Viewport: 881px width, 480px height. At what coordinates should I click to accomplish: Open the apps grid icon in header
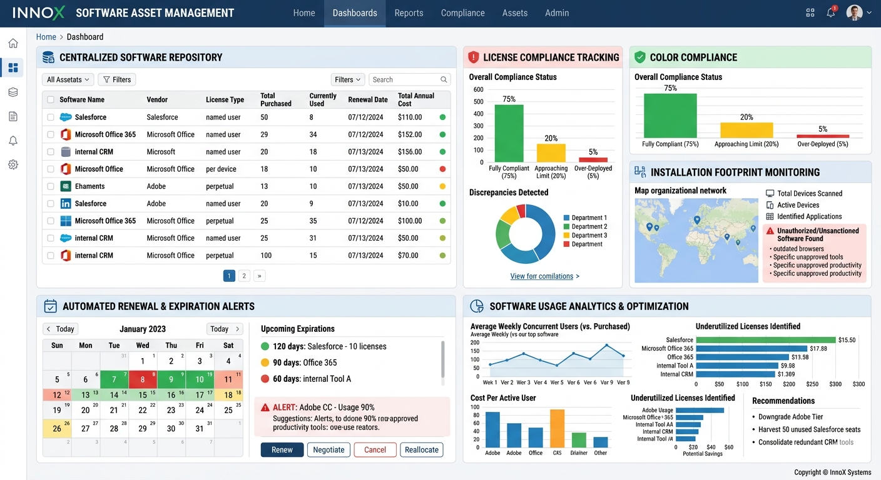click(810, 12)
